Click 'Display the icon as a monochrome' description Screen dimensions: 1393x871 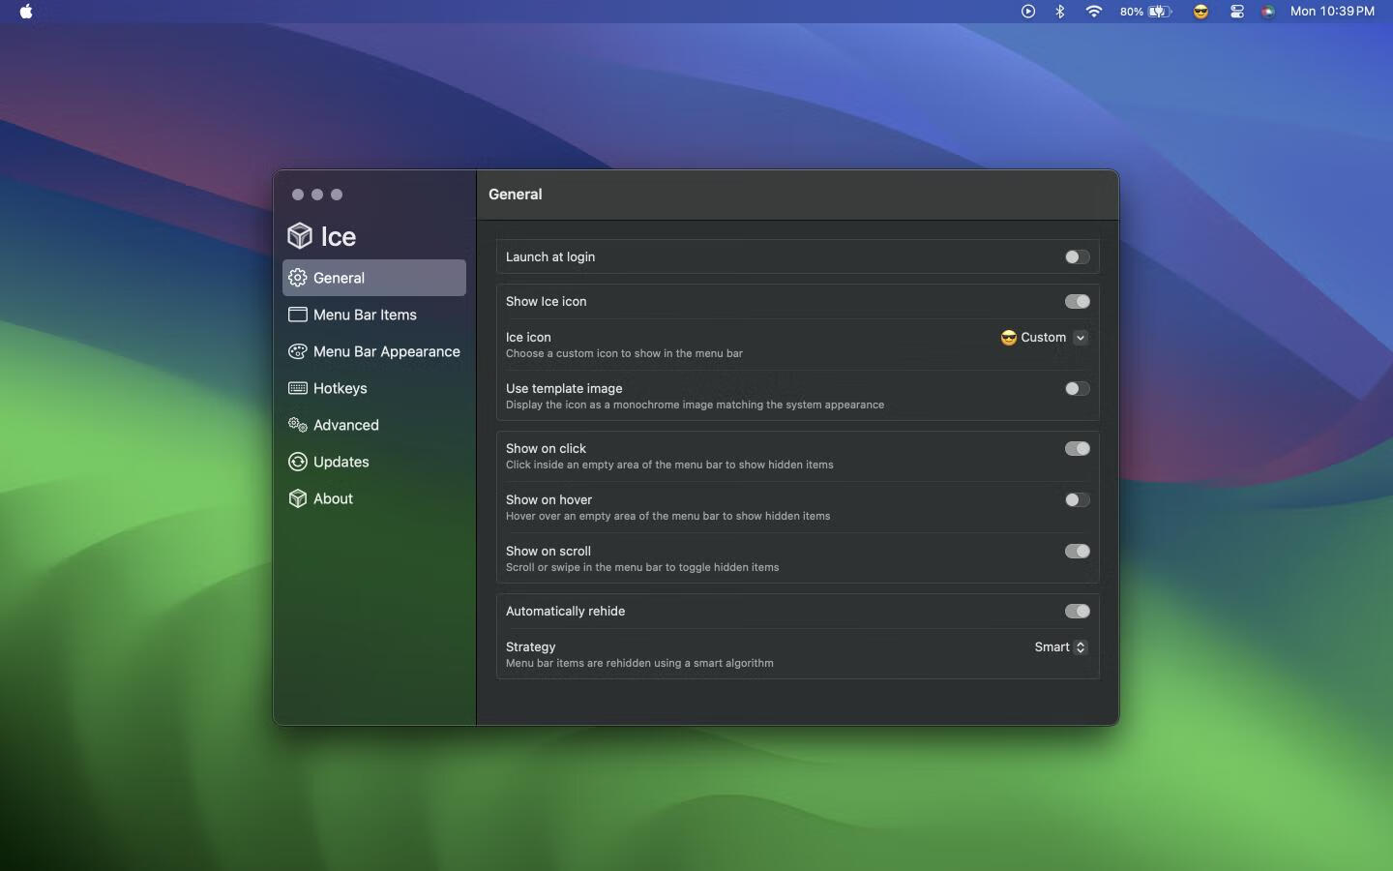(x=695, y=405)
